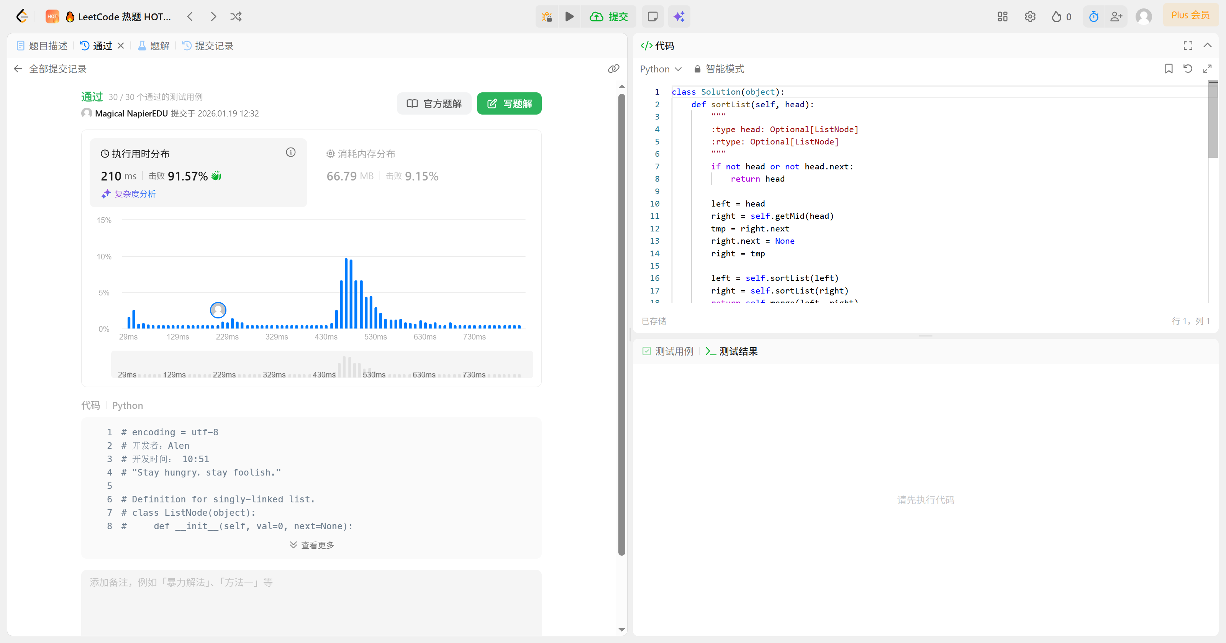Toggle 智能模式 lock setting
Screen dimensions: 1226x643
(719, 69)
